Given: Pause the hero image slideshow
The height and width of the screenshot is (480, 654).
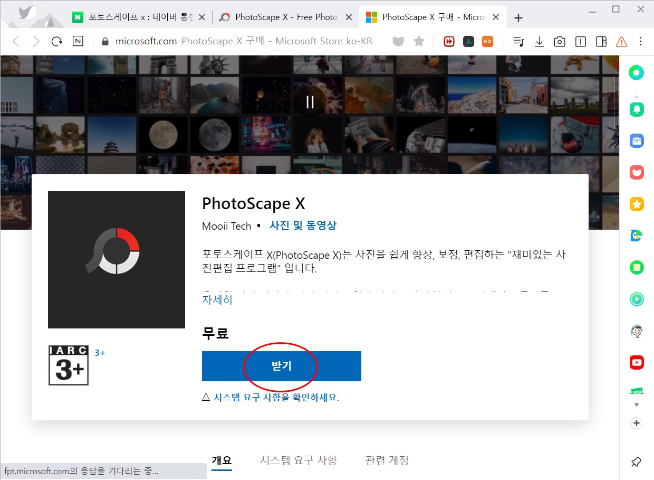Looking at the screenshot, I should 310,102.
